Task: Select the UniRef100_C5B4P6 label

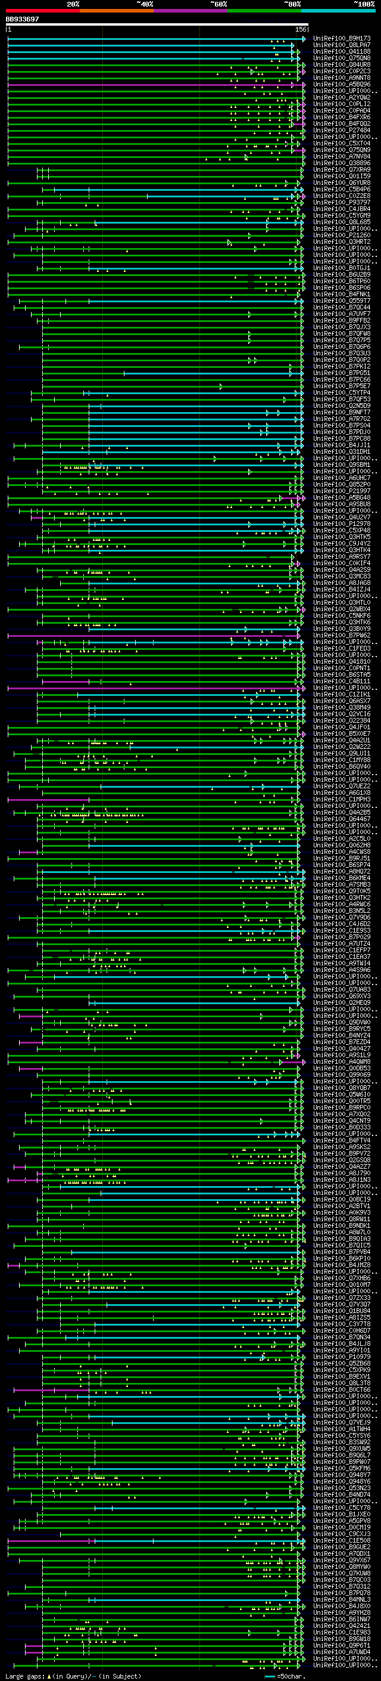Action: coord(342,189)
